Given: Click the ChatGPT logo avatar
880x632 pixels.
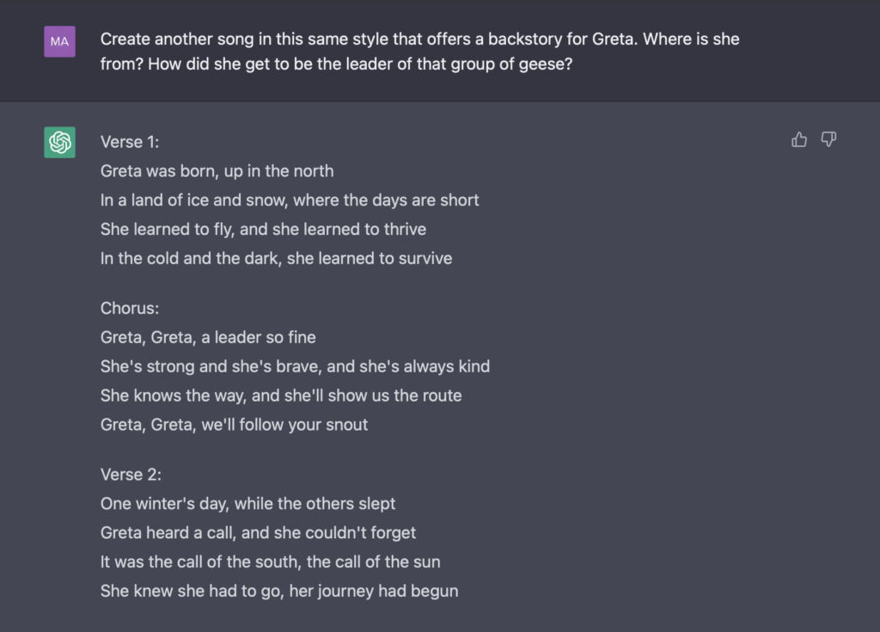Looking at the screenshot, I should 60,142.
